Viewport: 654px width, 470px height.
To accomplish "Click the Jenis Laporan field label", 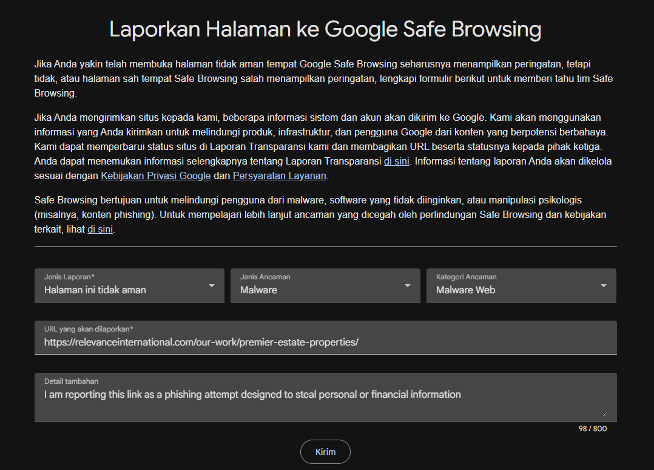I will click(x=69, y=277).
